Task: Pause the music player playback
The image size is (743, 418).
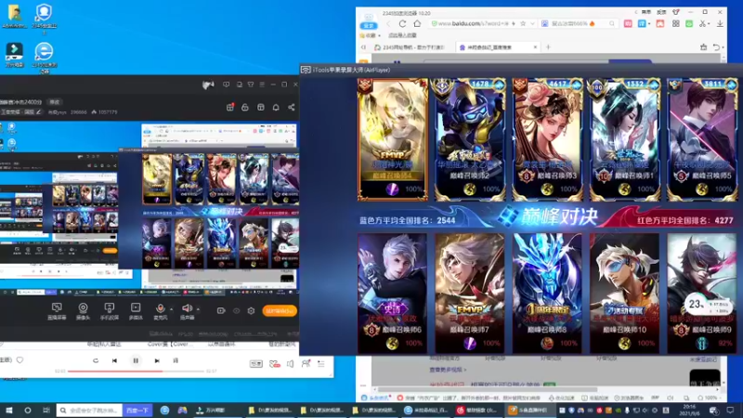Action: (x=136, y=360)
